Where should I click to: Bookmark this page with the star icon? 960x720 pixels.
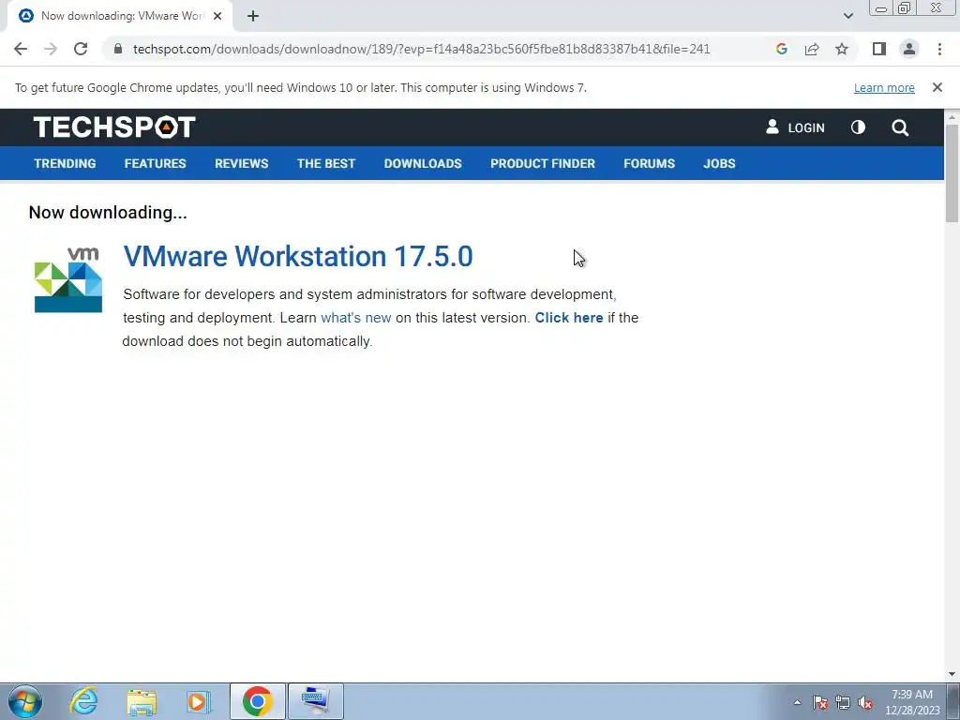tap(842, 49)
